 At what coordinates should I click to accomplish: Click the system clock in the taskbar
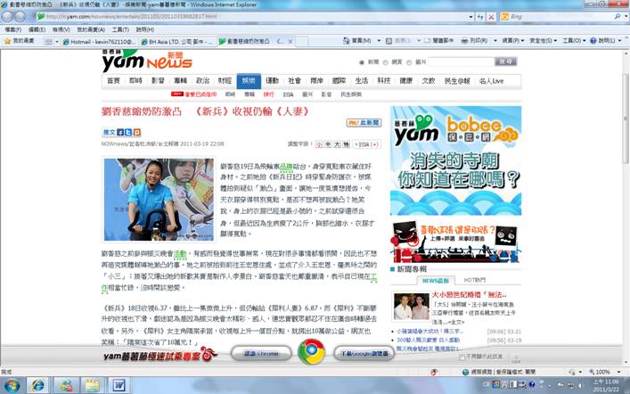point(606,386)
